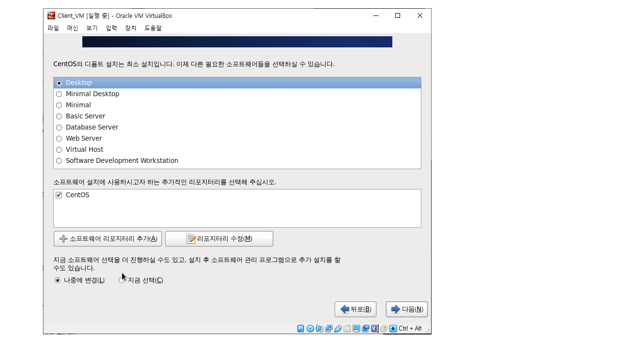620x348 pixels.
Task: Open the 장치 menu
Action: pyautogui.click(x=130, y=29)
